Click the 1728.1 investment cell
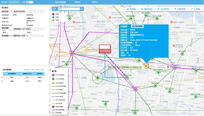The width and height of the screenshot is (204, 116). [x=28, y=78]
